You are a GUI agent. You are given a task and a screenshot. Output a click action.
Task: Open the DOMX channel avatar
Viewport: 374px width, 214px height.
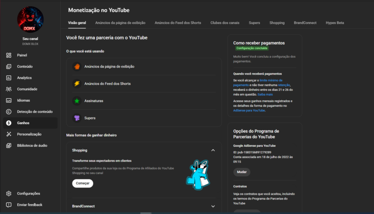[30, 20]
